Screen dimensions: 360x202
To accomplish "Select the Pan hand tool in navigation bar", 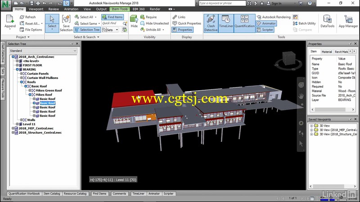I will coord(301,96).
